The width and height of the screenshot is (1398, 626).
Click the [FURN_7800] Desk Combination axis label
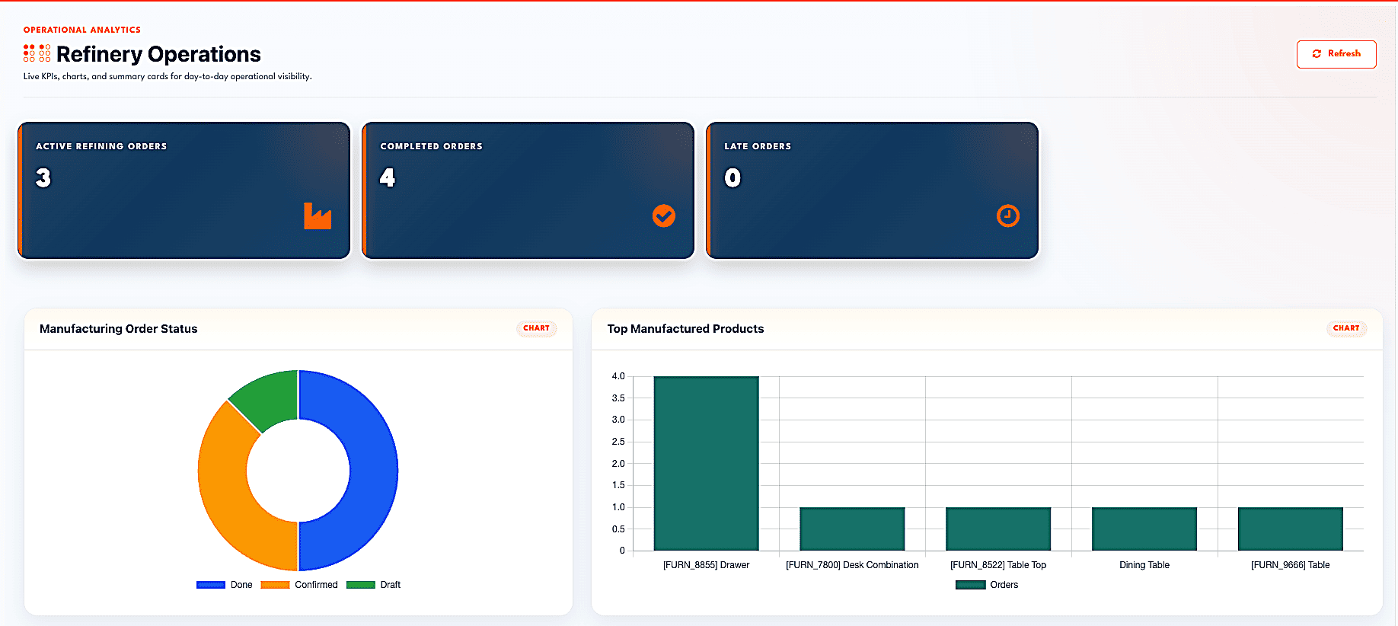pos(852,565)
